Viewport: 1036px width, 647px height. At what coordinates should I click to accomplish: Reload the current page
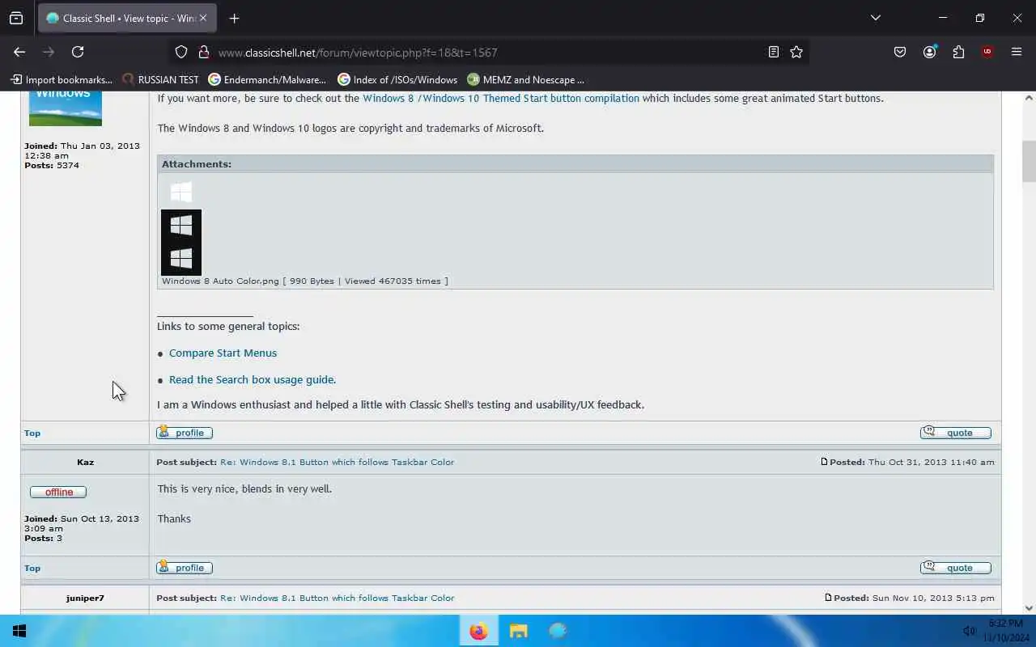tap(78, 52)
